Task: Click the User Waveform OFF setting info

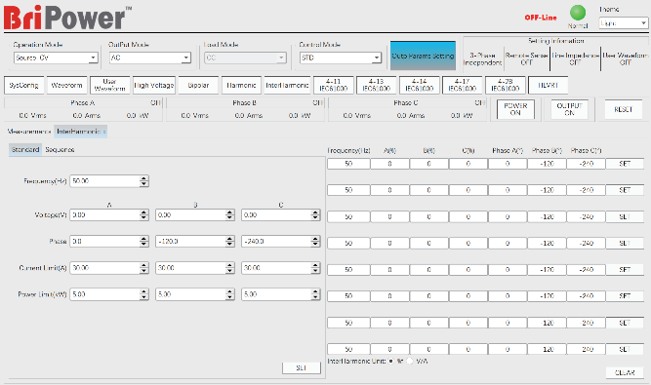Action: tap(626, 58)
